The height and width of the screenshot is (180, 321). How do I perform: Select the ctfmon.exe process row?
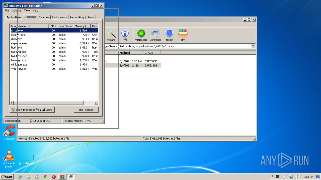[54, 35]
